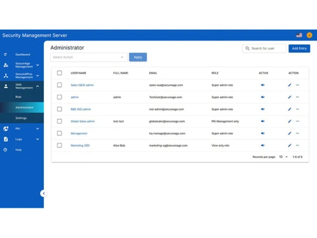Screen dimensions: 317x238
Task: Open the Role submenu item
Action: pos(18,96)
